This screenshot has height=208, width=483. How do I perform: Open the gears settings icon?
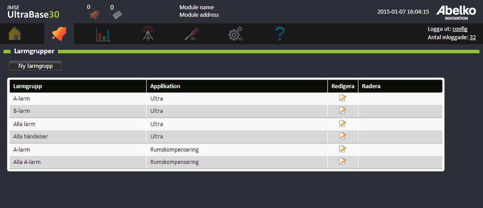(x=235, y=34)
